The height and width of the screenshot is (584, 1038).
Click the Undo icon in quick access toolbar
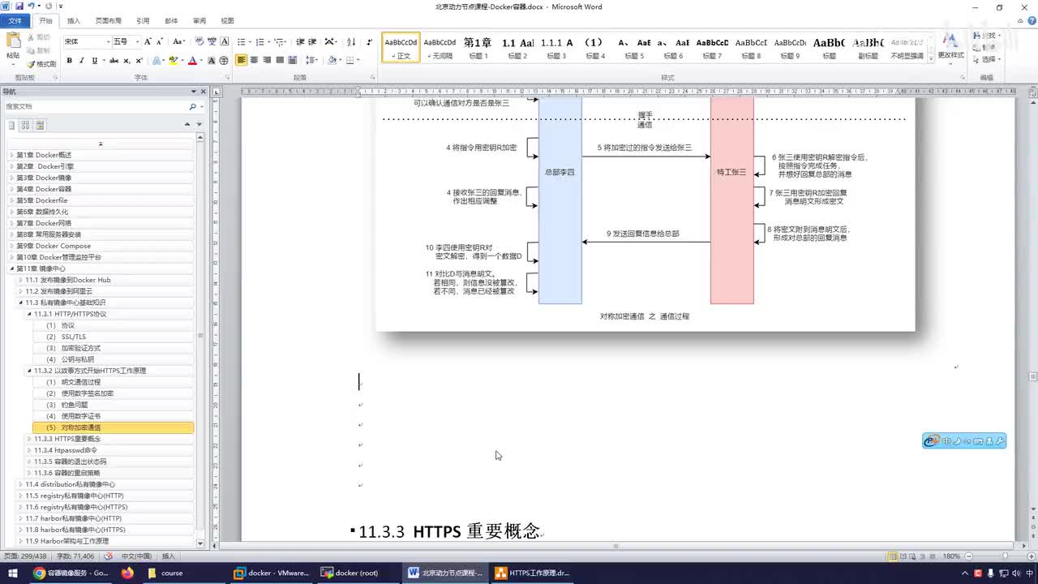tap(31, 6)
